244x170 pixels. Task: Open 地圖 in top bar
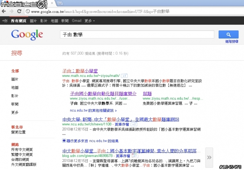coord(54,21)
